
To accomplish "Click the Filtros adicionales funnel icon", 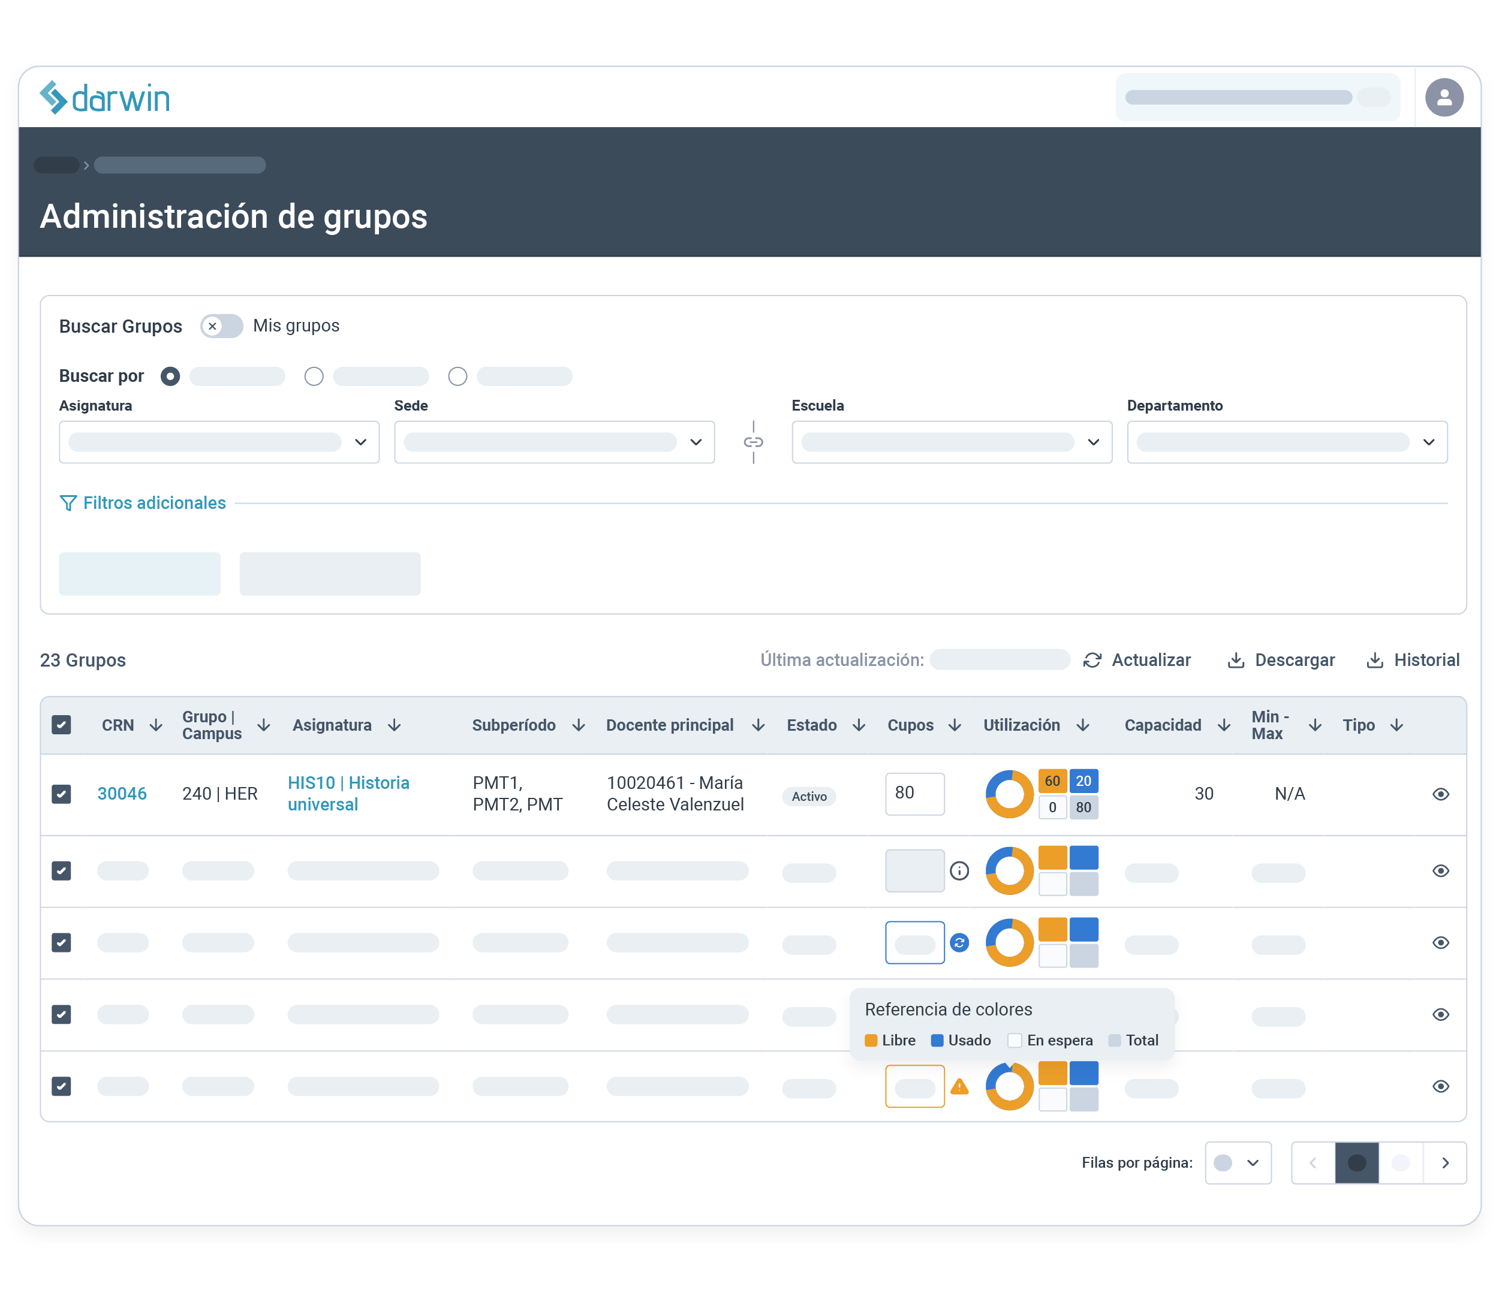I will (67, 503).
